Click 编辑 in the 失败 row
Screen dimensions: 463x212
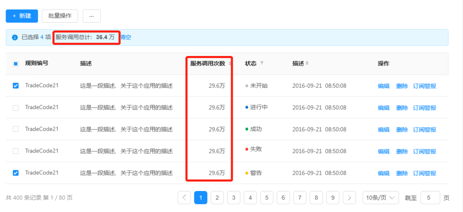click(384, 151)
